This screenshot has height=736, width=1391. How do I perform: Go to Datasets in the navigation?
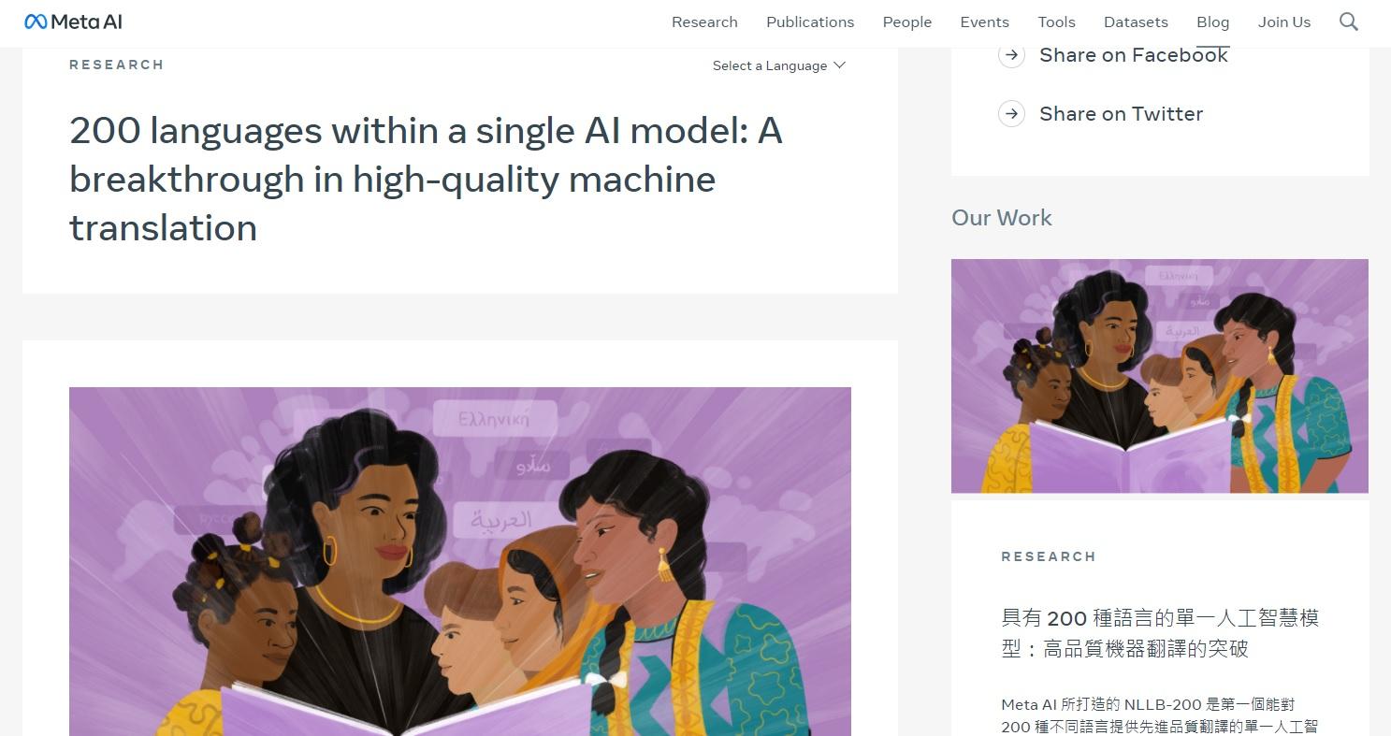[1136, 22]
